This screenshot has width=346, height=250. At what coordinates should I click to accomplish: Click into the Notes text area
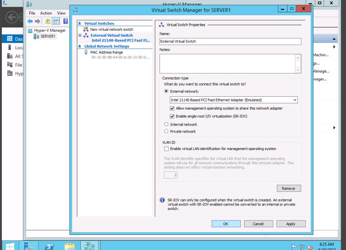tap(227, 64)
